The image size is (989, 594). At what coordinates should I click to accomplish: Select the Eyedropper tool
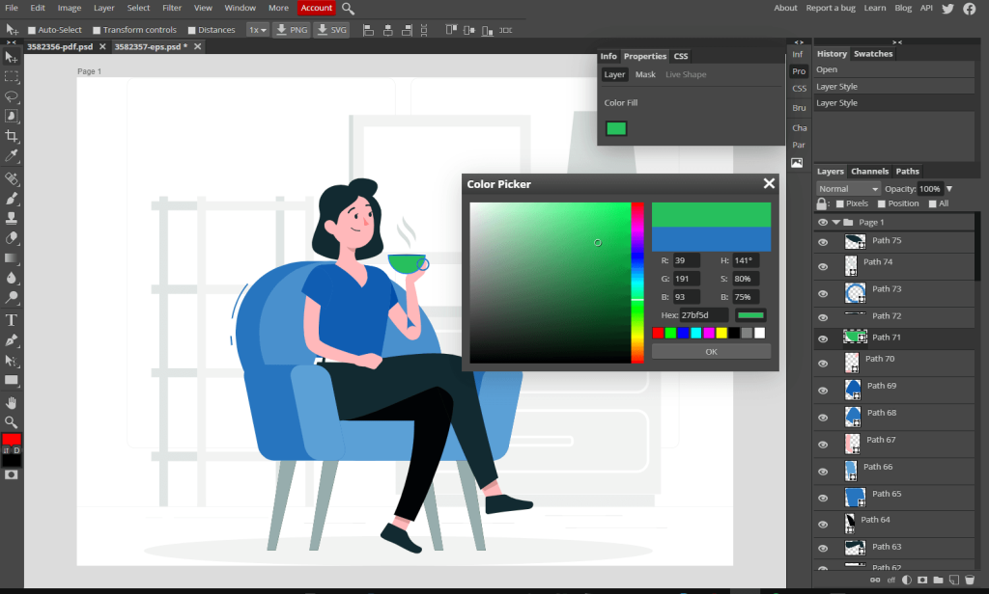12,155
